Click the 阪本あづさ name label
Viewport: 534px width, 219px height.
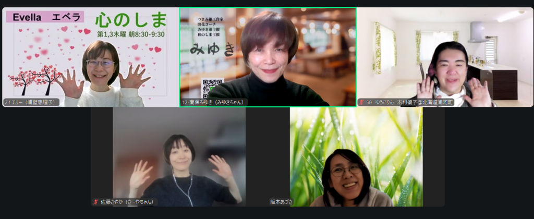281,202
